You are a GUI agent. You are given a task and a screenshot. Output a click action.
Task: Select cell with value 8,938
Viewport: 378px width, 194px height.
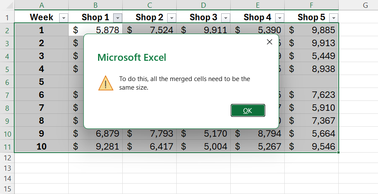(311, 69)
